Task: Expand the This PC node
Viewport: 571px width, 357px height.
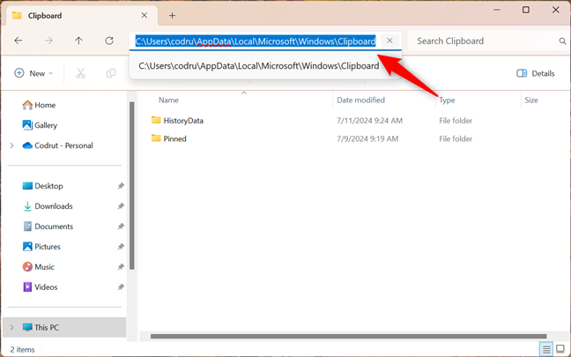Action: click(x=11, y=328)
